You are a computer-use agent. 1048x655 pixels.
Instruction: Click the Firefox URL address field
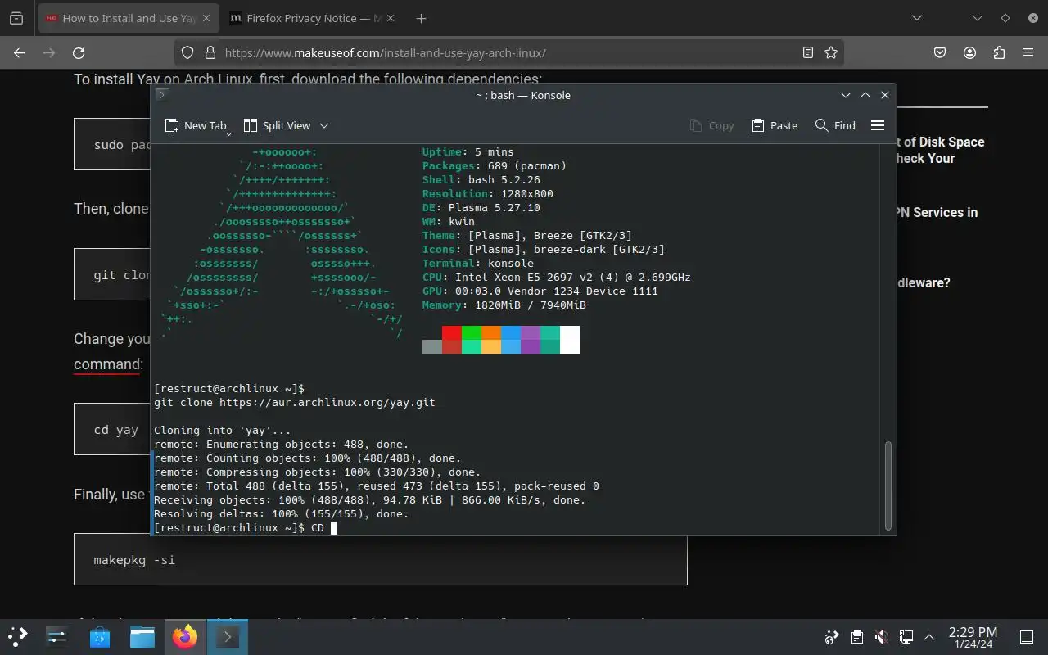(508, 52)
